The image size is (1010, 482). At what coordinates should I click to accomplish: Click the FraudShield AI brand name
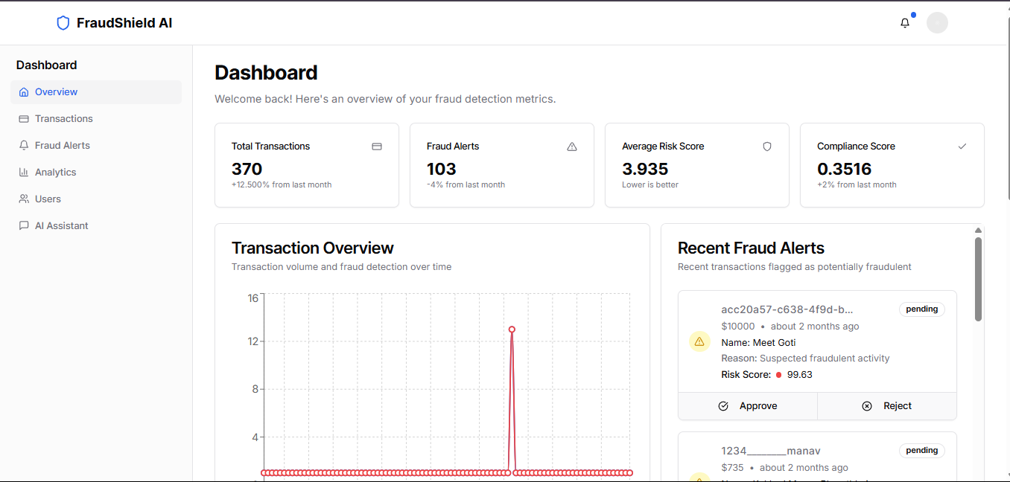pos(124,23)
